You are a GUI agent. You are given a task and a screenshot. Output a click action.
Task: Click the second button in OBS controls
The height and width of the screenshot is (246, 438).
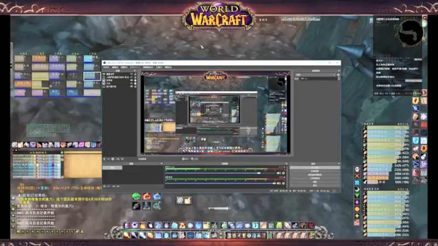point(315,171)
